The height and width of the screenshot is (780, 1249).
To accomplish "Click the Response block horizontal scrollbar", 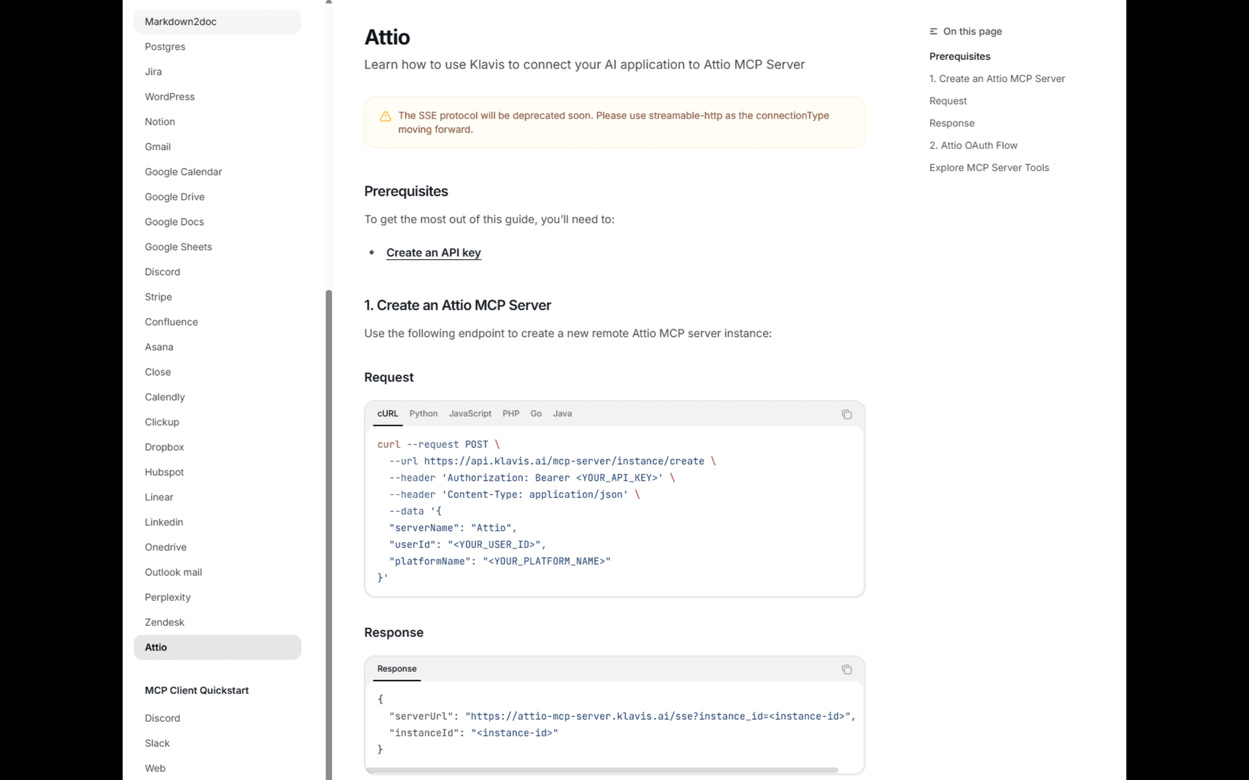I will pyautogui.click(x=602, y=770).
